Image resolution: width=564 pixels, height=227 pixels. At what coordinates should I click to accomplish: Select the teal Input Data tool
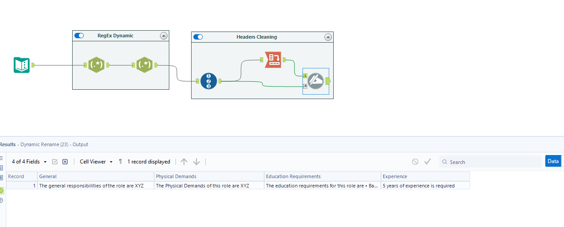click(21, 65)
